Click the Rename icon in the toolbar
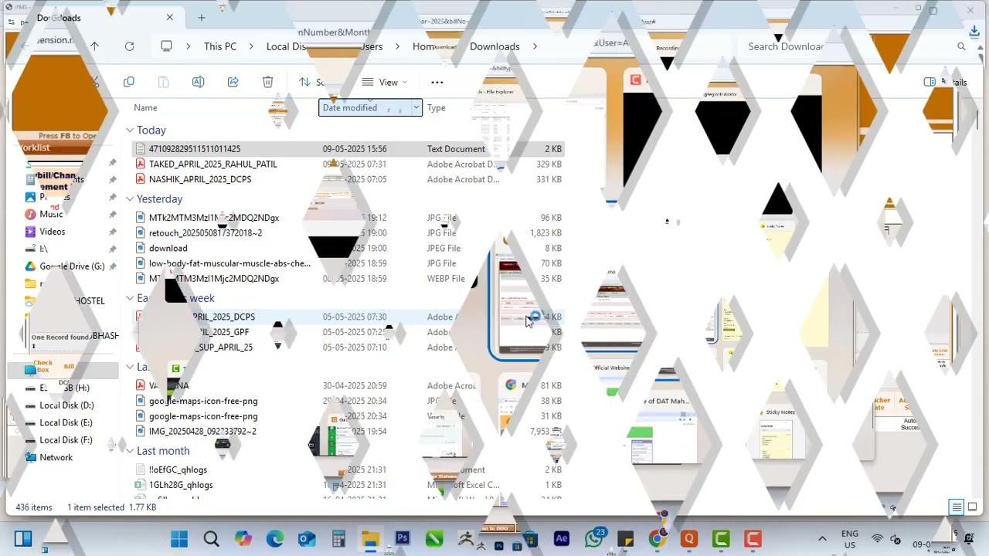This screenshot has height=556, width=989. point(198,82)
